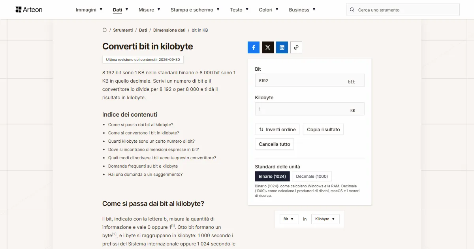Jump to 'Dove si incontrano dimensioni espresse in bit?'
This screenshot has height=249, width=474.
tap(153, 149)
